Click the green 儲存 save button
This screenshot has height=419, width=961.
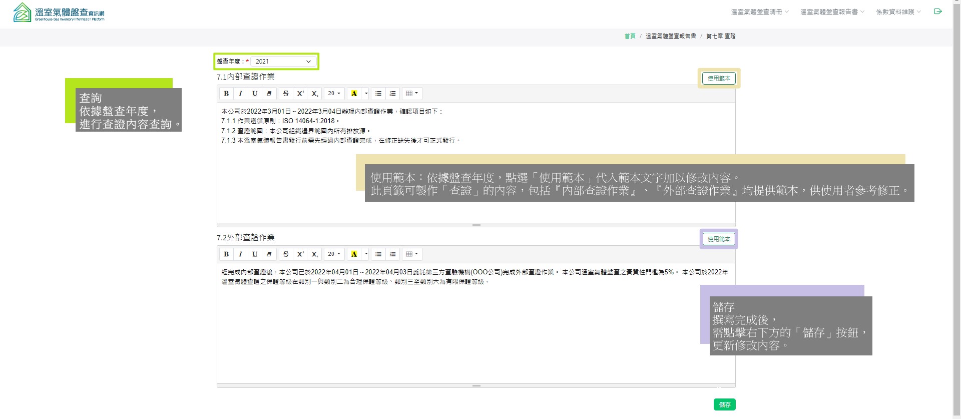(724, 404)
